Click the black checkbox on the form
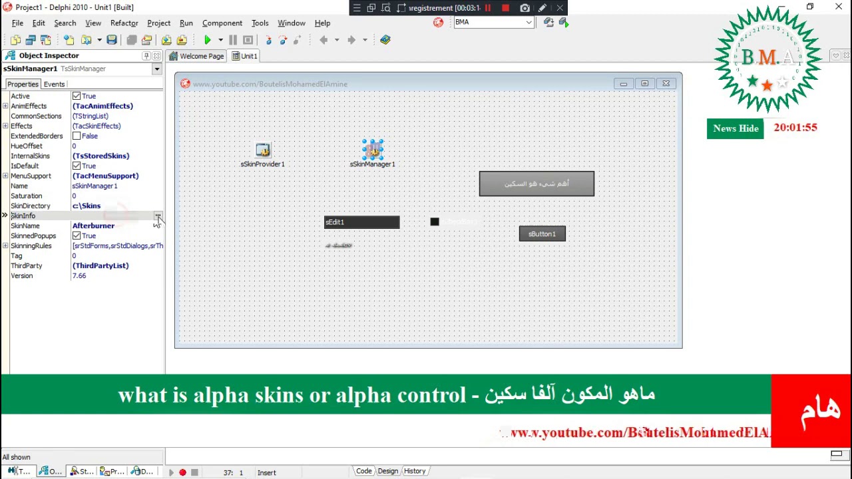The image size is (852, 479). 435,222
